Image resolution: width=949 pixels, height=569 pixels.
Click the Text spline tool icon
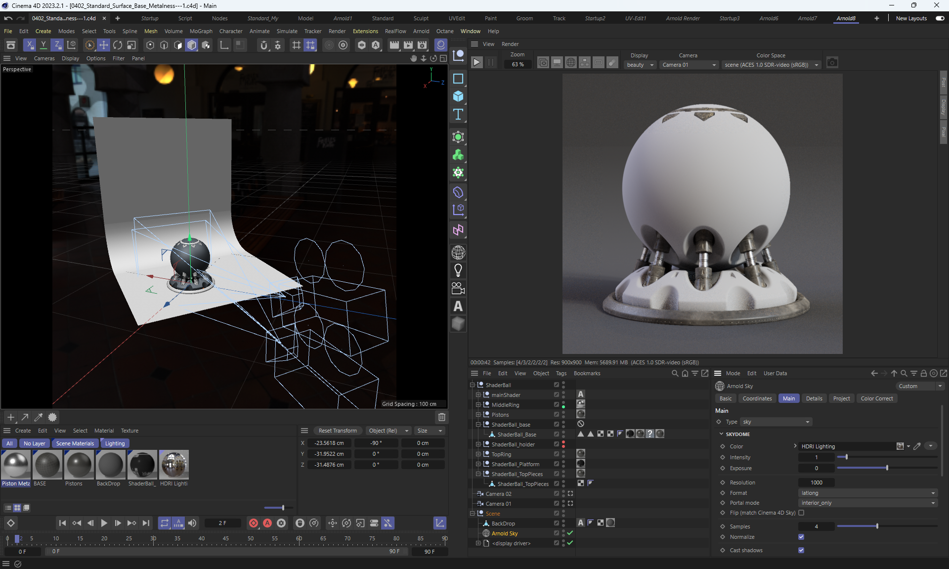pyautogui.click(x=458, y=115)
